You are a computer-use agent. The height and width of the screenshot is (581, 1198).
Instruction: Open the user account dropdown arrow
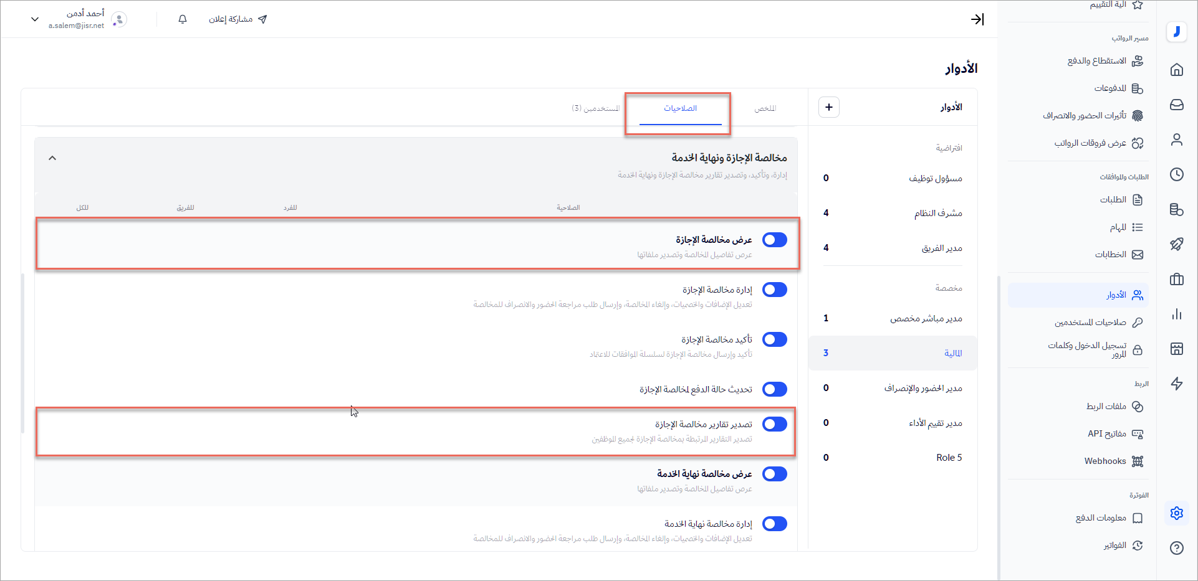click(35, 19)
